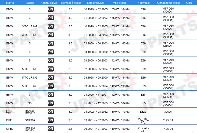197x133 pixels.
Task: Click the Oznaczenie silnika column header
Action: coord(169,3)
